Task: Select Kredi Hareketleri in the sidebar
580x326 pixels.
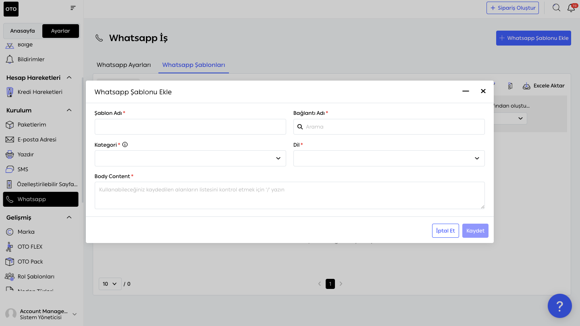Action: click(x=41, y=92)
